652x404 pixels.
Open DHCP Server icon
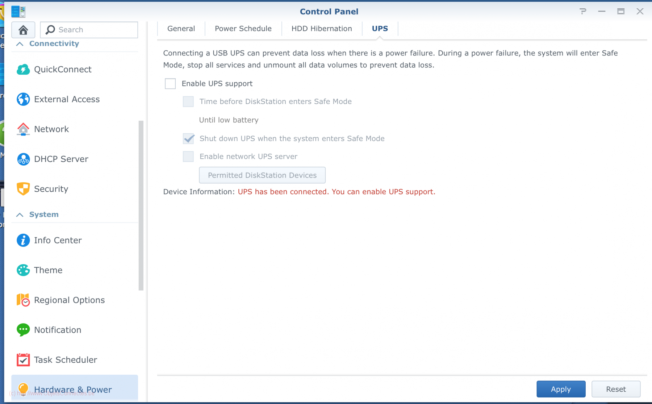23,159
